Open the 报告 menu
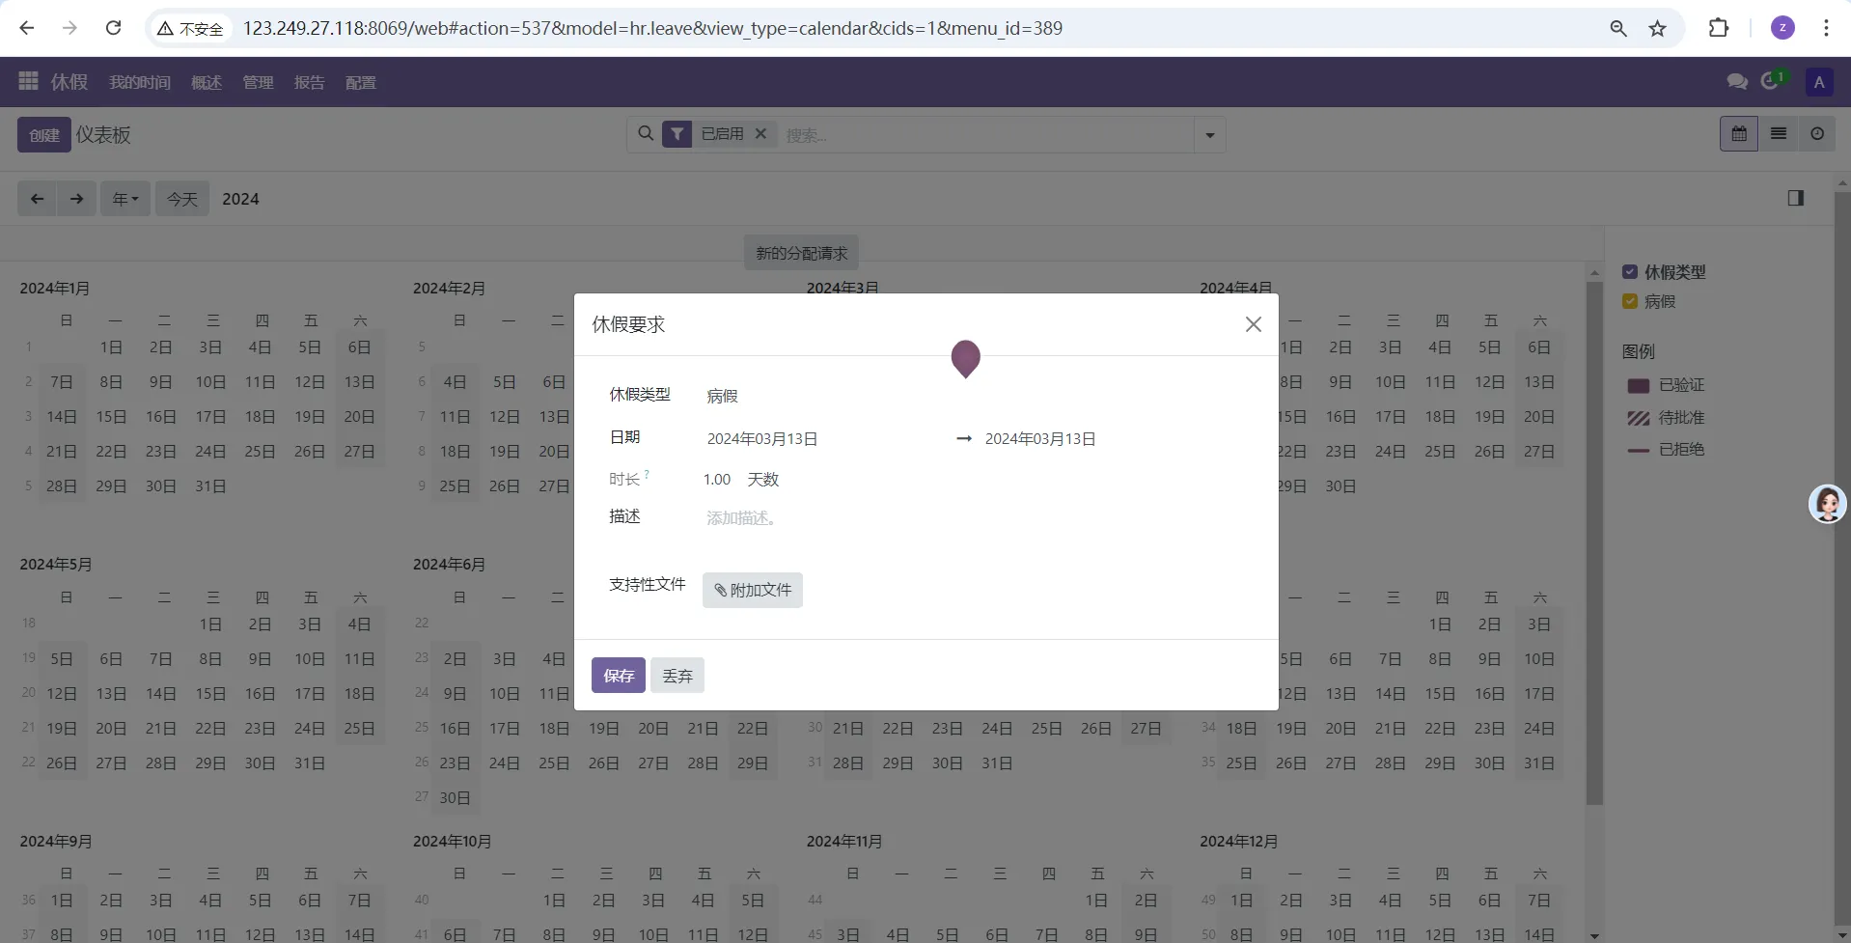 (309, 82)
